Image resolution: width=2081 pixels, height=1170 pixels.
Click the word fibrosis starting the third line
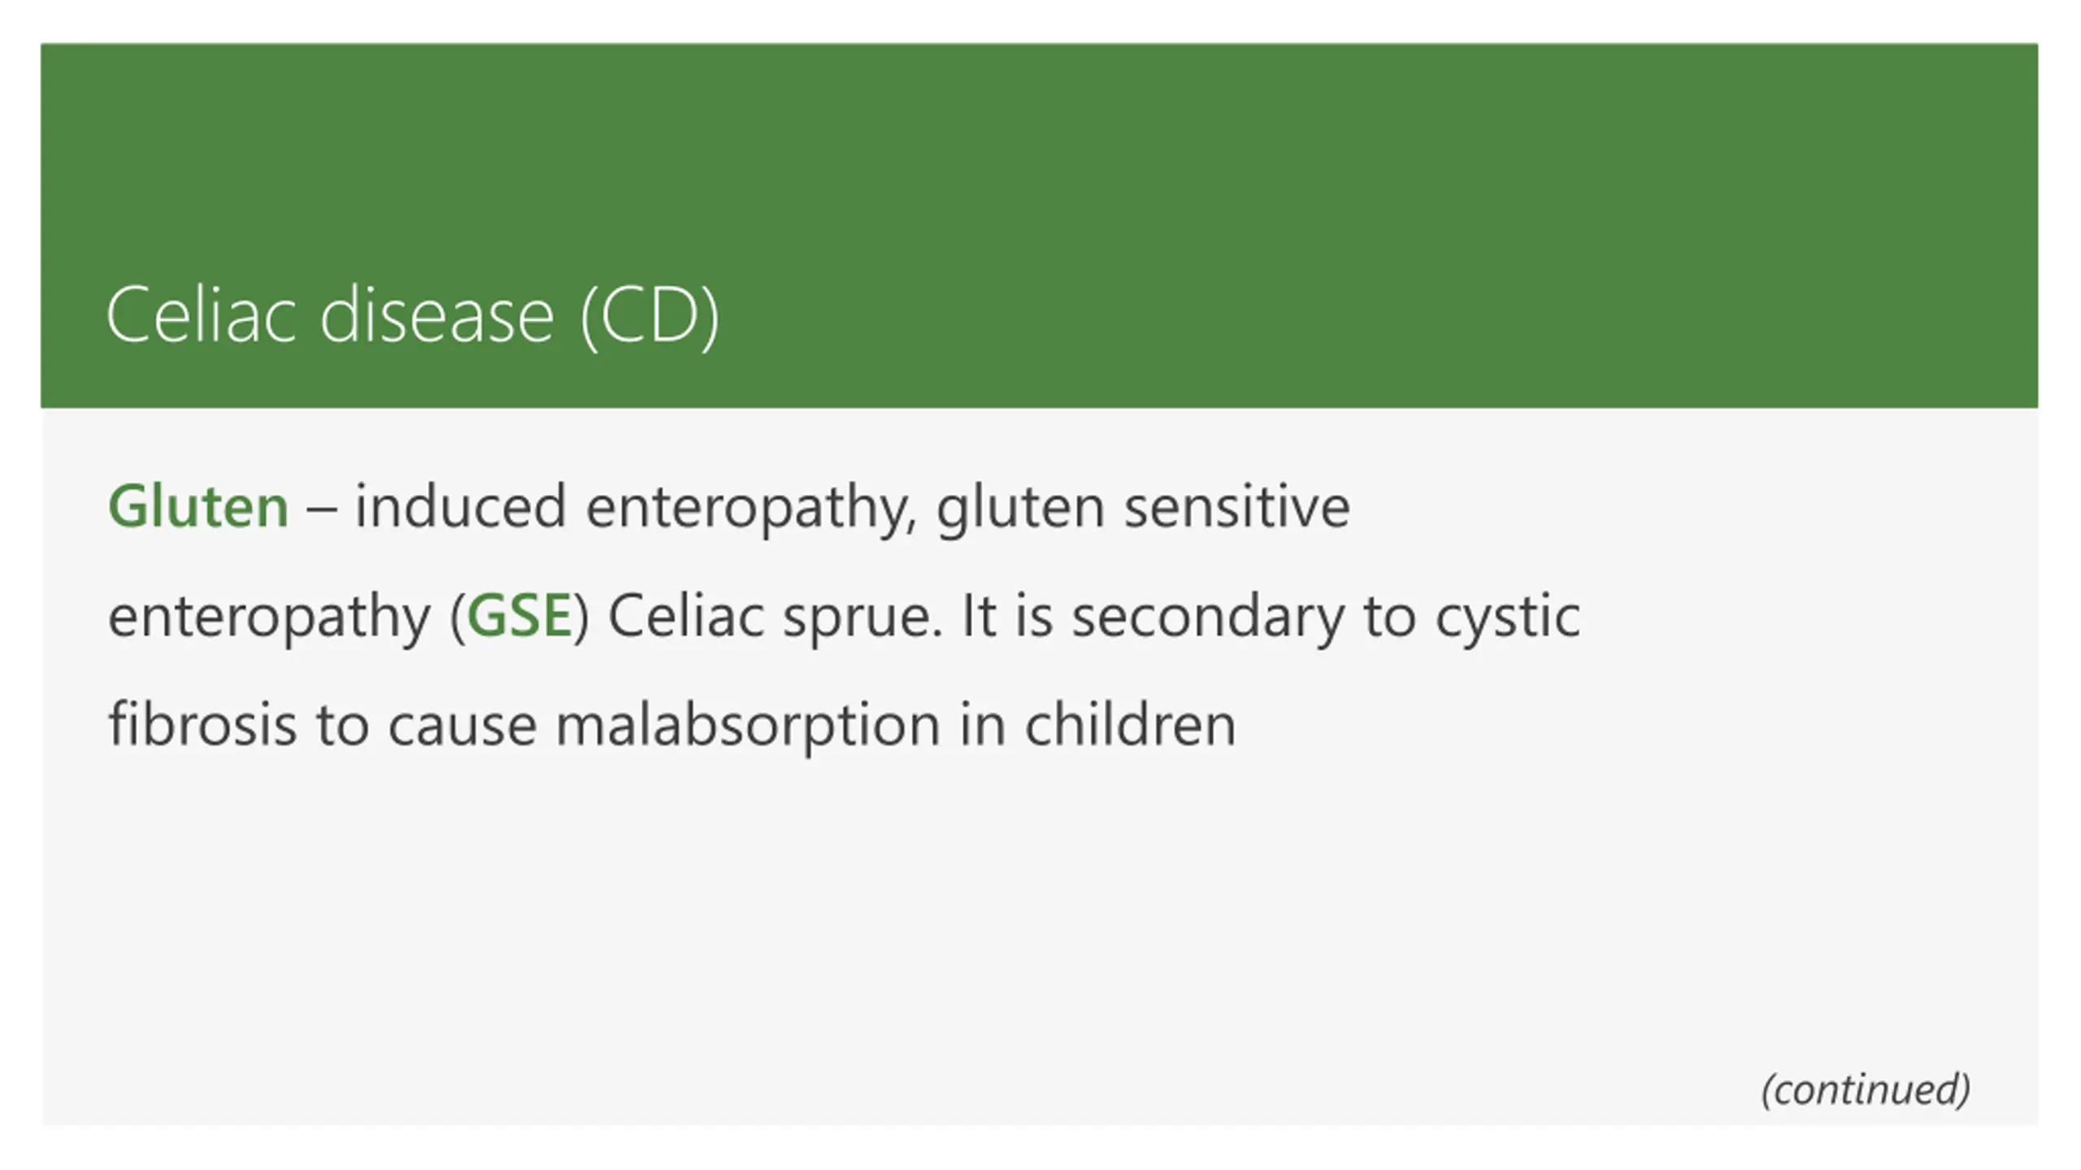202,724
